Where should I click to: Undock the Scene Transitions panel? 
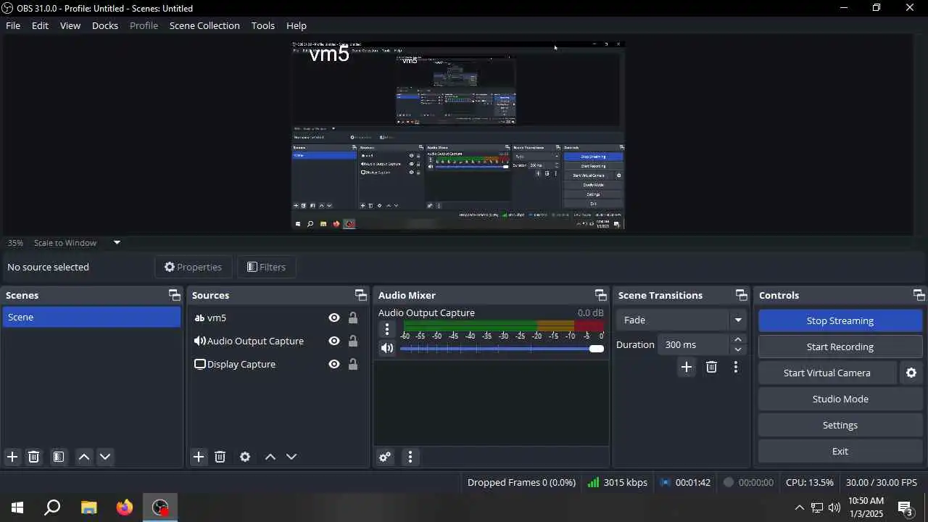(742, 295)
